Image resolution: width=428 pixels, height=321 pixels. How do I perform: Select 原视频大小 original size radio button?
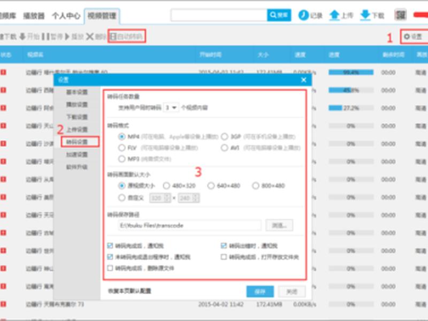(122, 186)
